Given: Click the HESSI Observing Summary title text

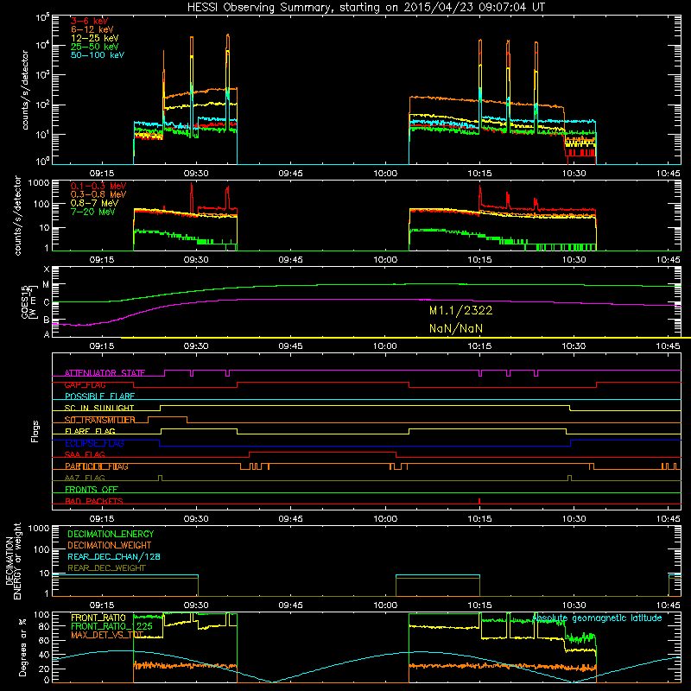Looking at the screenshot, I should tap(365, 7).
